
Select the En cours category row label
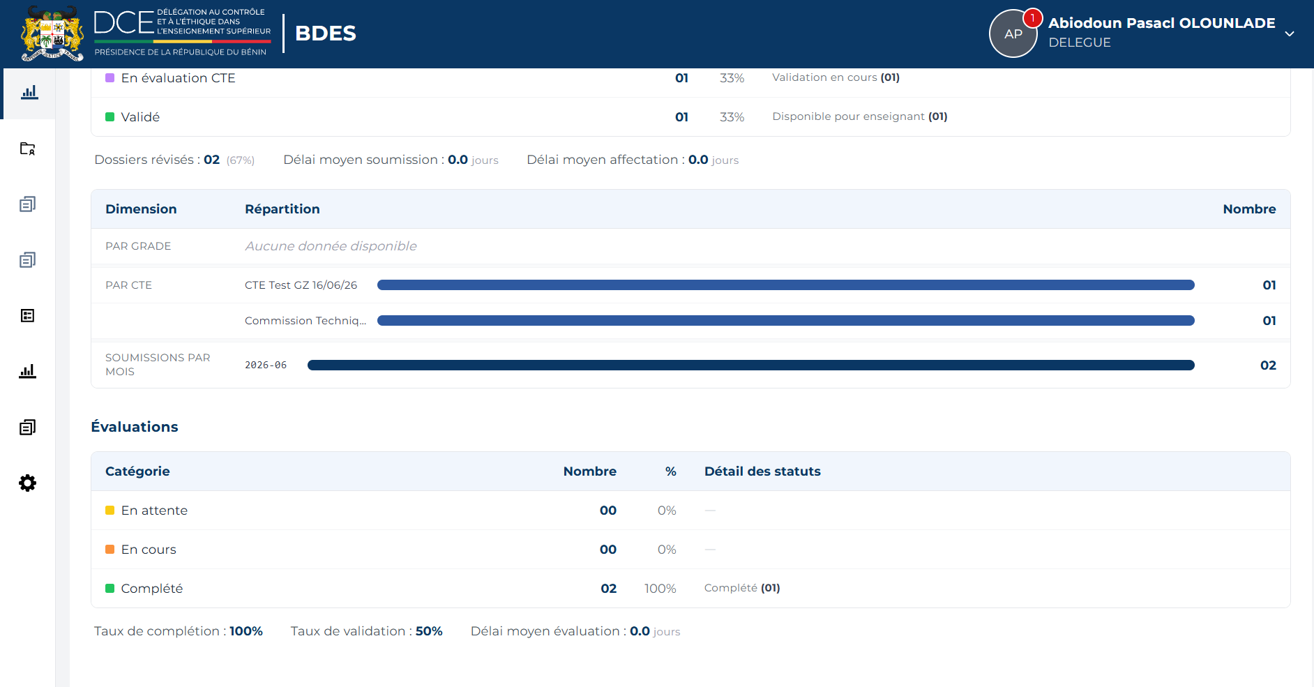point(149,550)
